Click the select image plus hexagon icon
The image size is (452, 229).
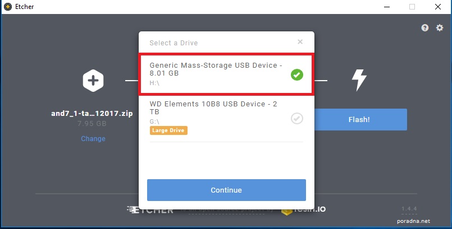coord(93,81)
